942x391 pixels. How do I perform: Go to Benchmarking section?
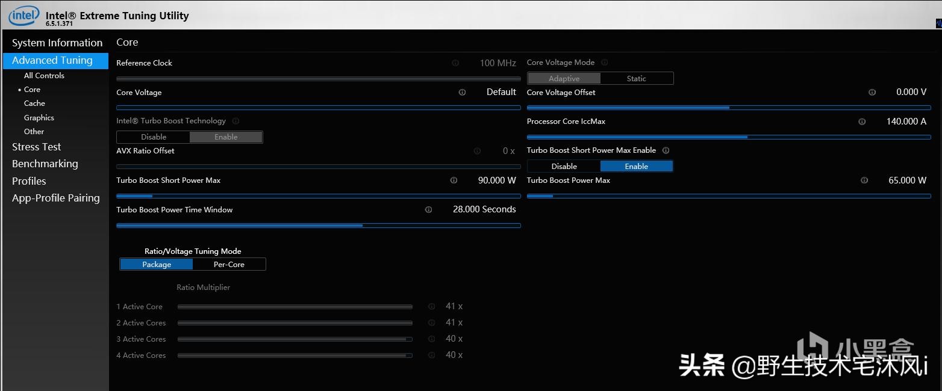click(x=45, y=164)
